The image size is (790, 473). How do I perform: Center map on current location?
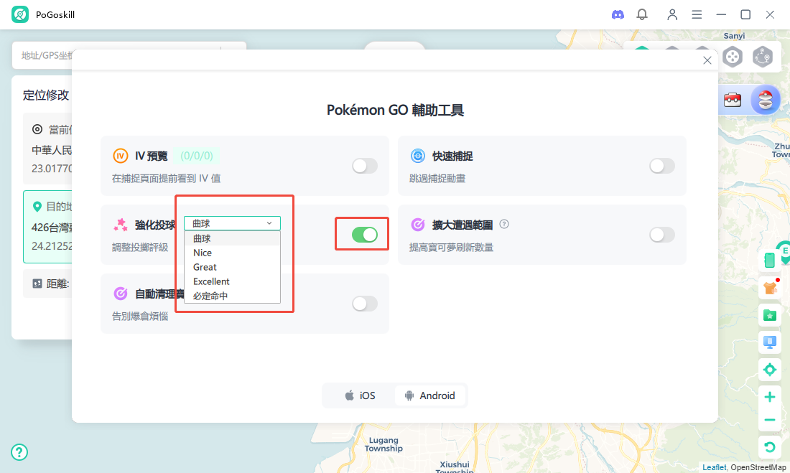(770, 370)
